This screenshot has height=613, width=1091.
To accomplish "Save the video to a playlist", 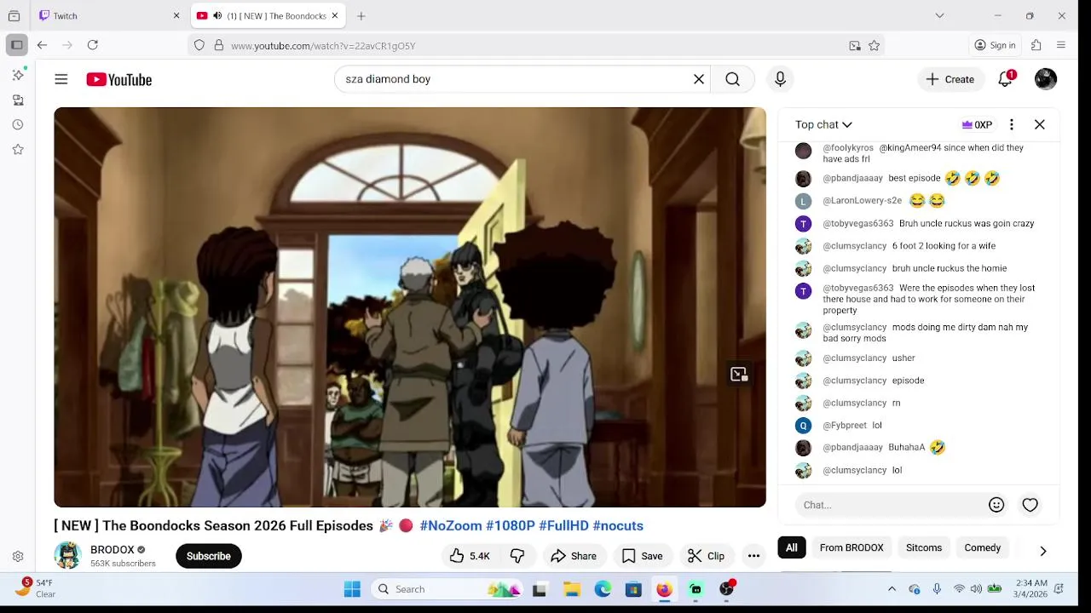I will point(642,556).
